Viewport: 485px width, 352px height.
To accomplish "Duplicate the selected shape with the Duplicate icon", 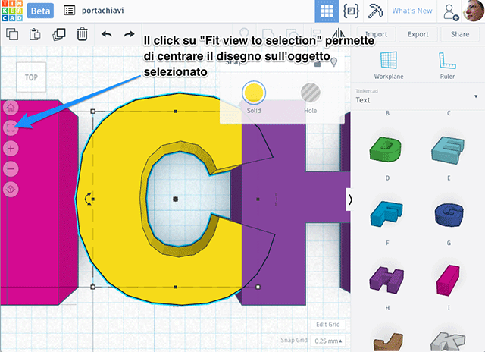I will pos(58,34).
